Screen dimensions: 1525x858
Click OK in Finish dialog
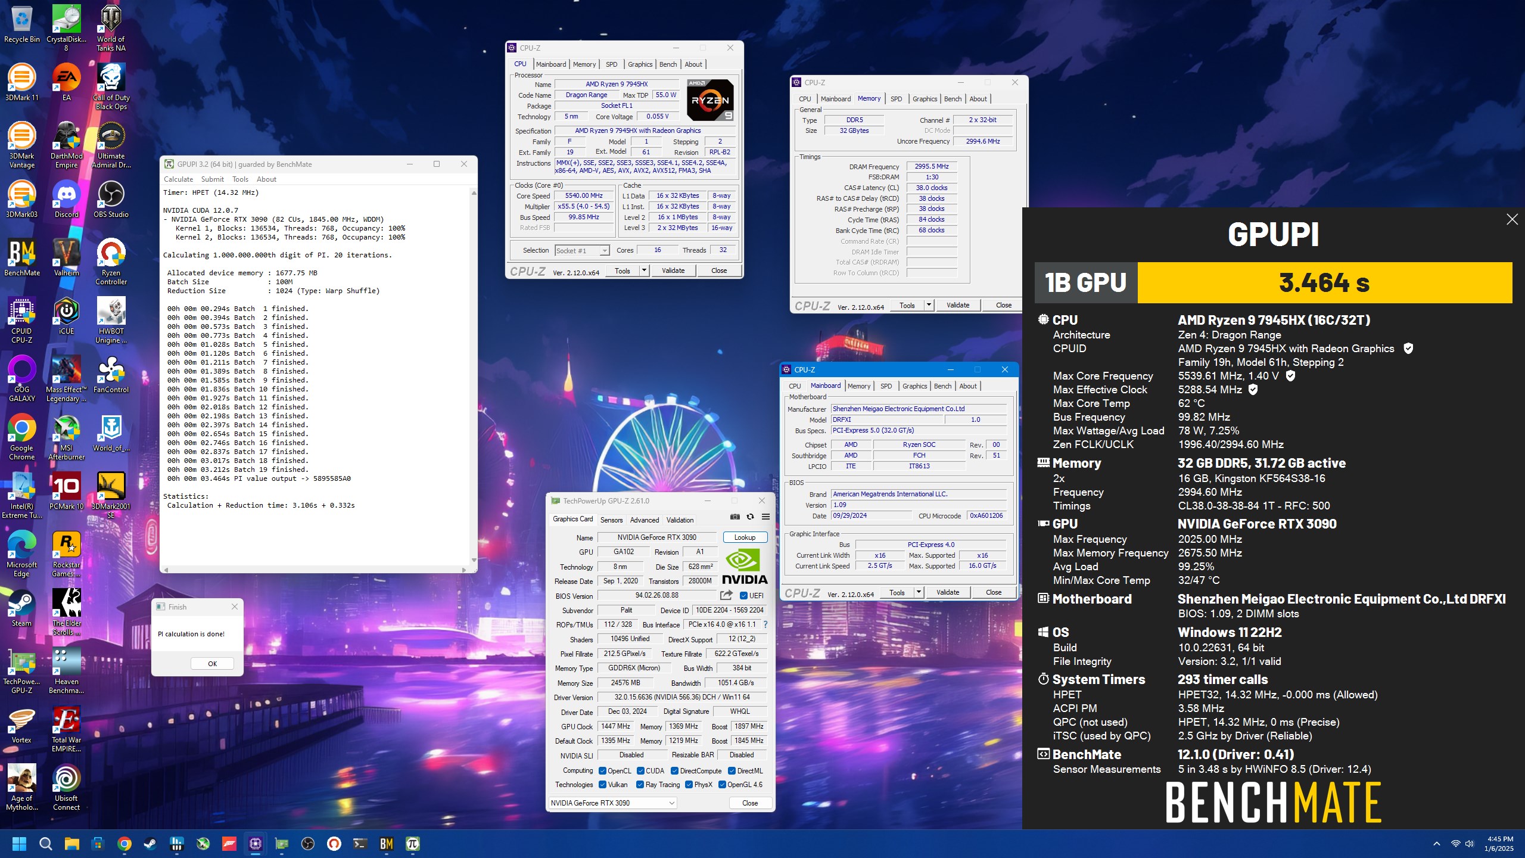(212, 664)
